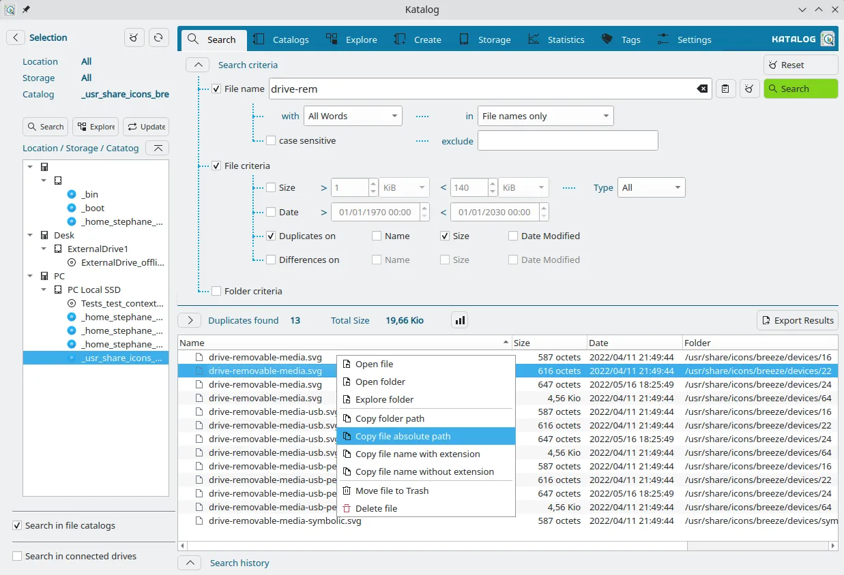The image size is (844, 575).
Task: Collapse the Search criteria section
Action: tap(198, 65)
